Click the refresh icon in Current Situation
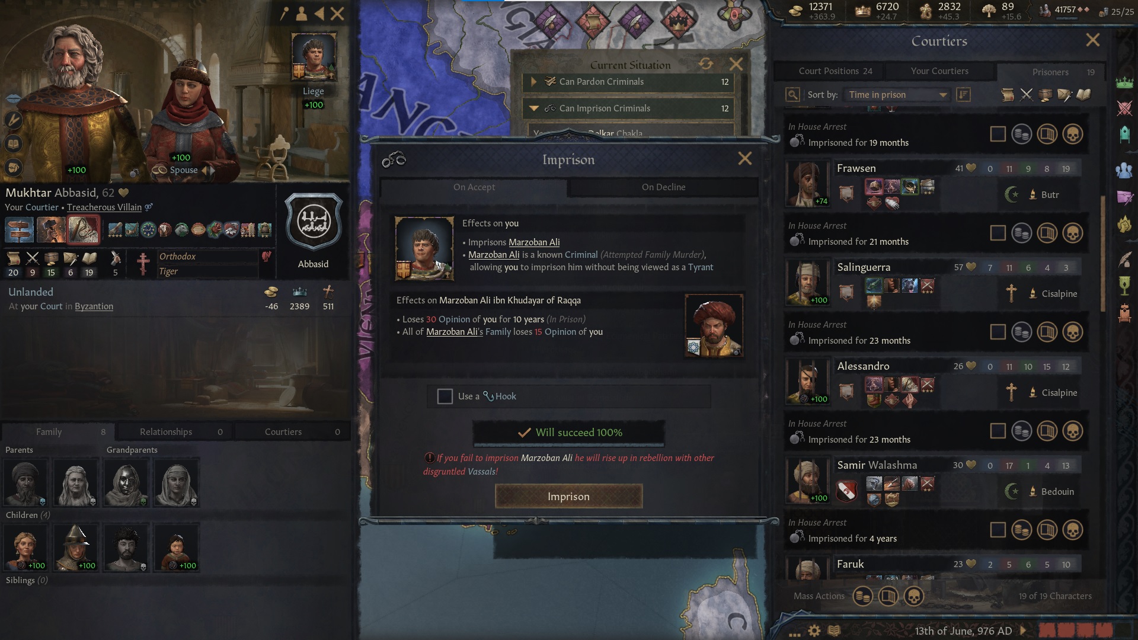The image size is (1138, 640). 705,64
